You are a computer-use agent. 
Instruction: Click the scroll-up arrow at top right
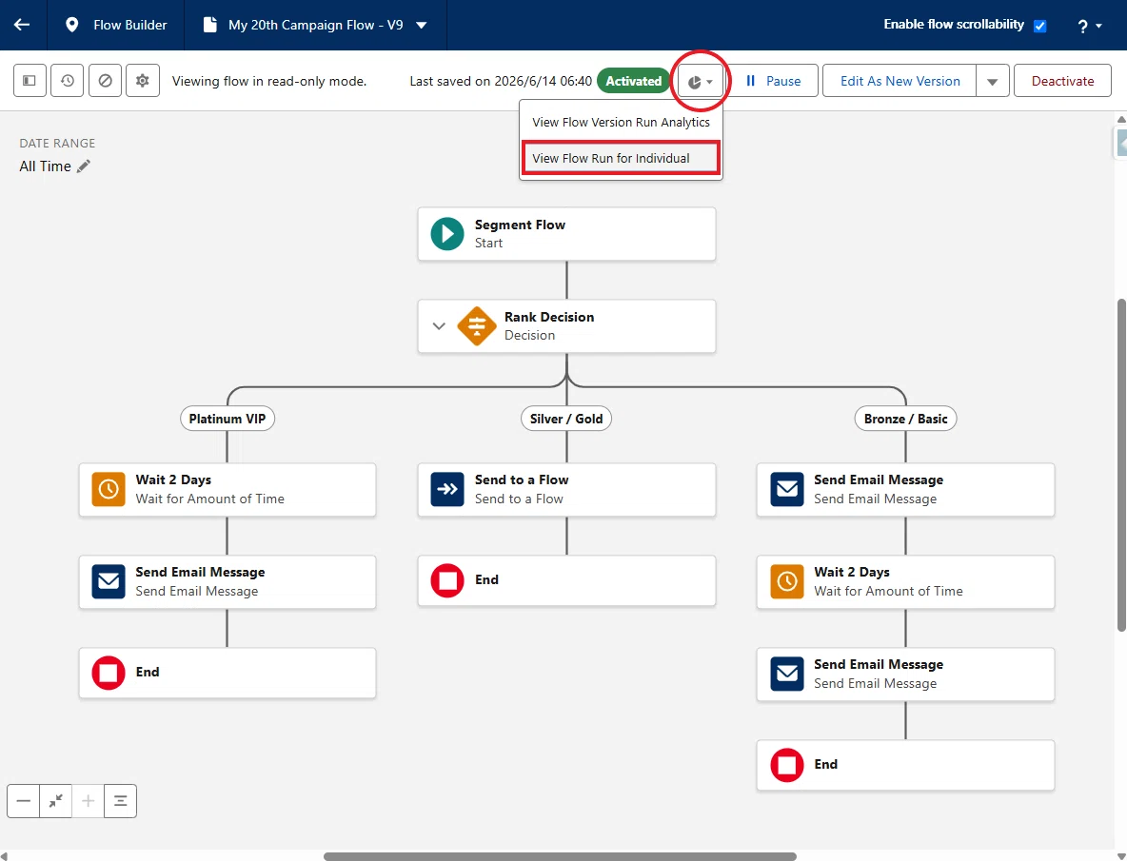[x=1121, y=119]
